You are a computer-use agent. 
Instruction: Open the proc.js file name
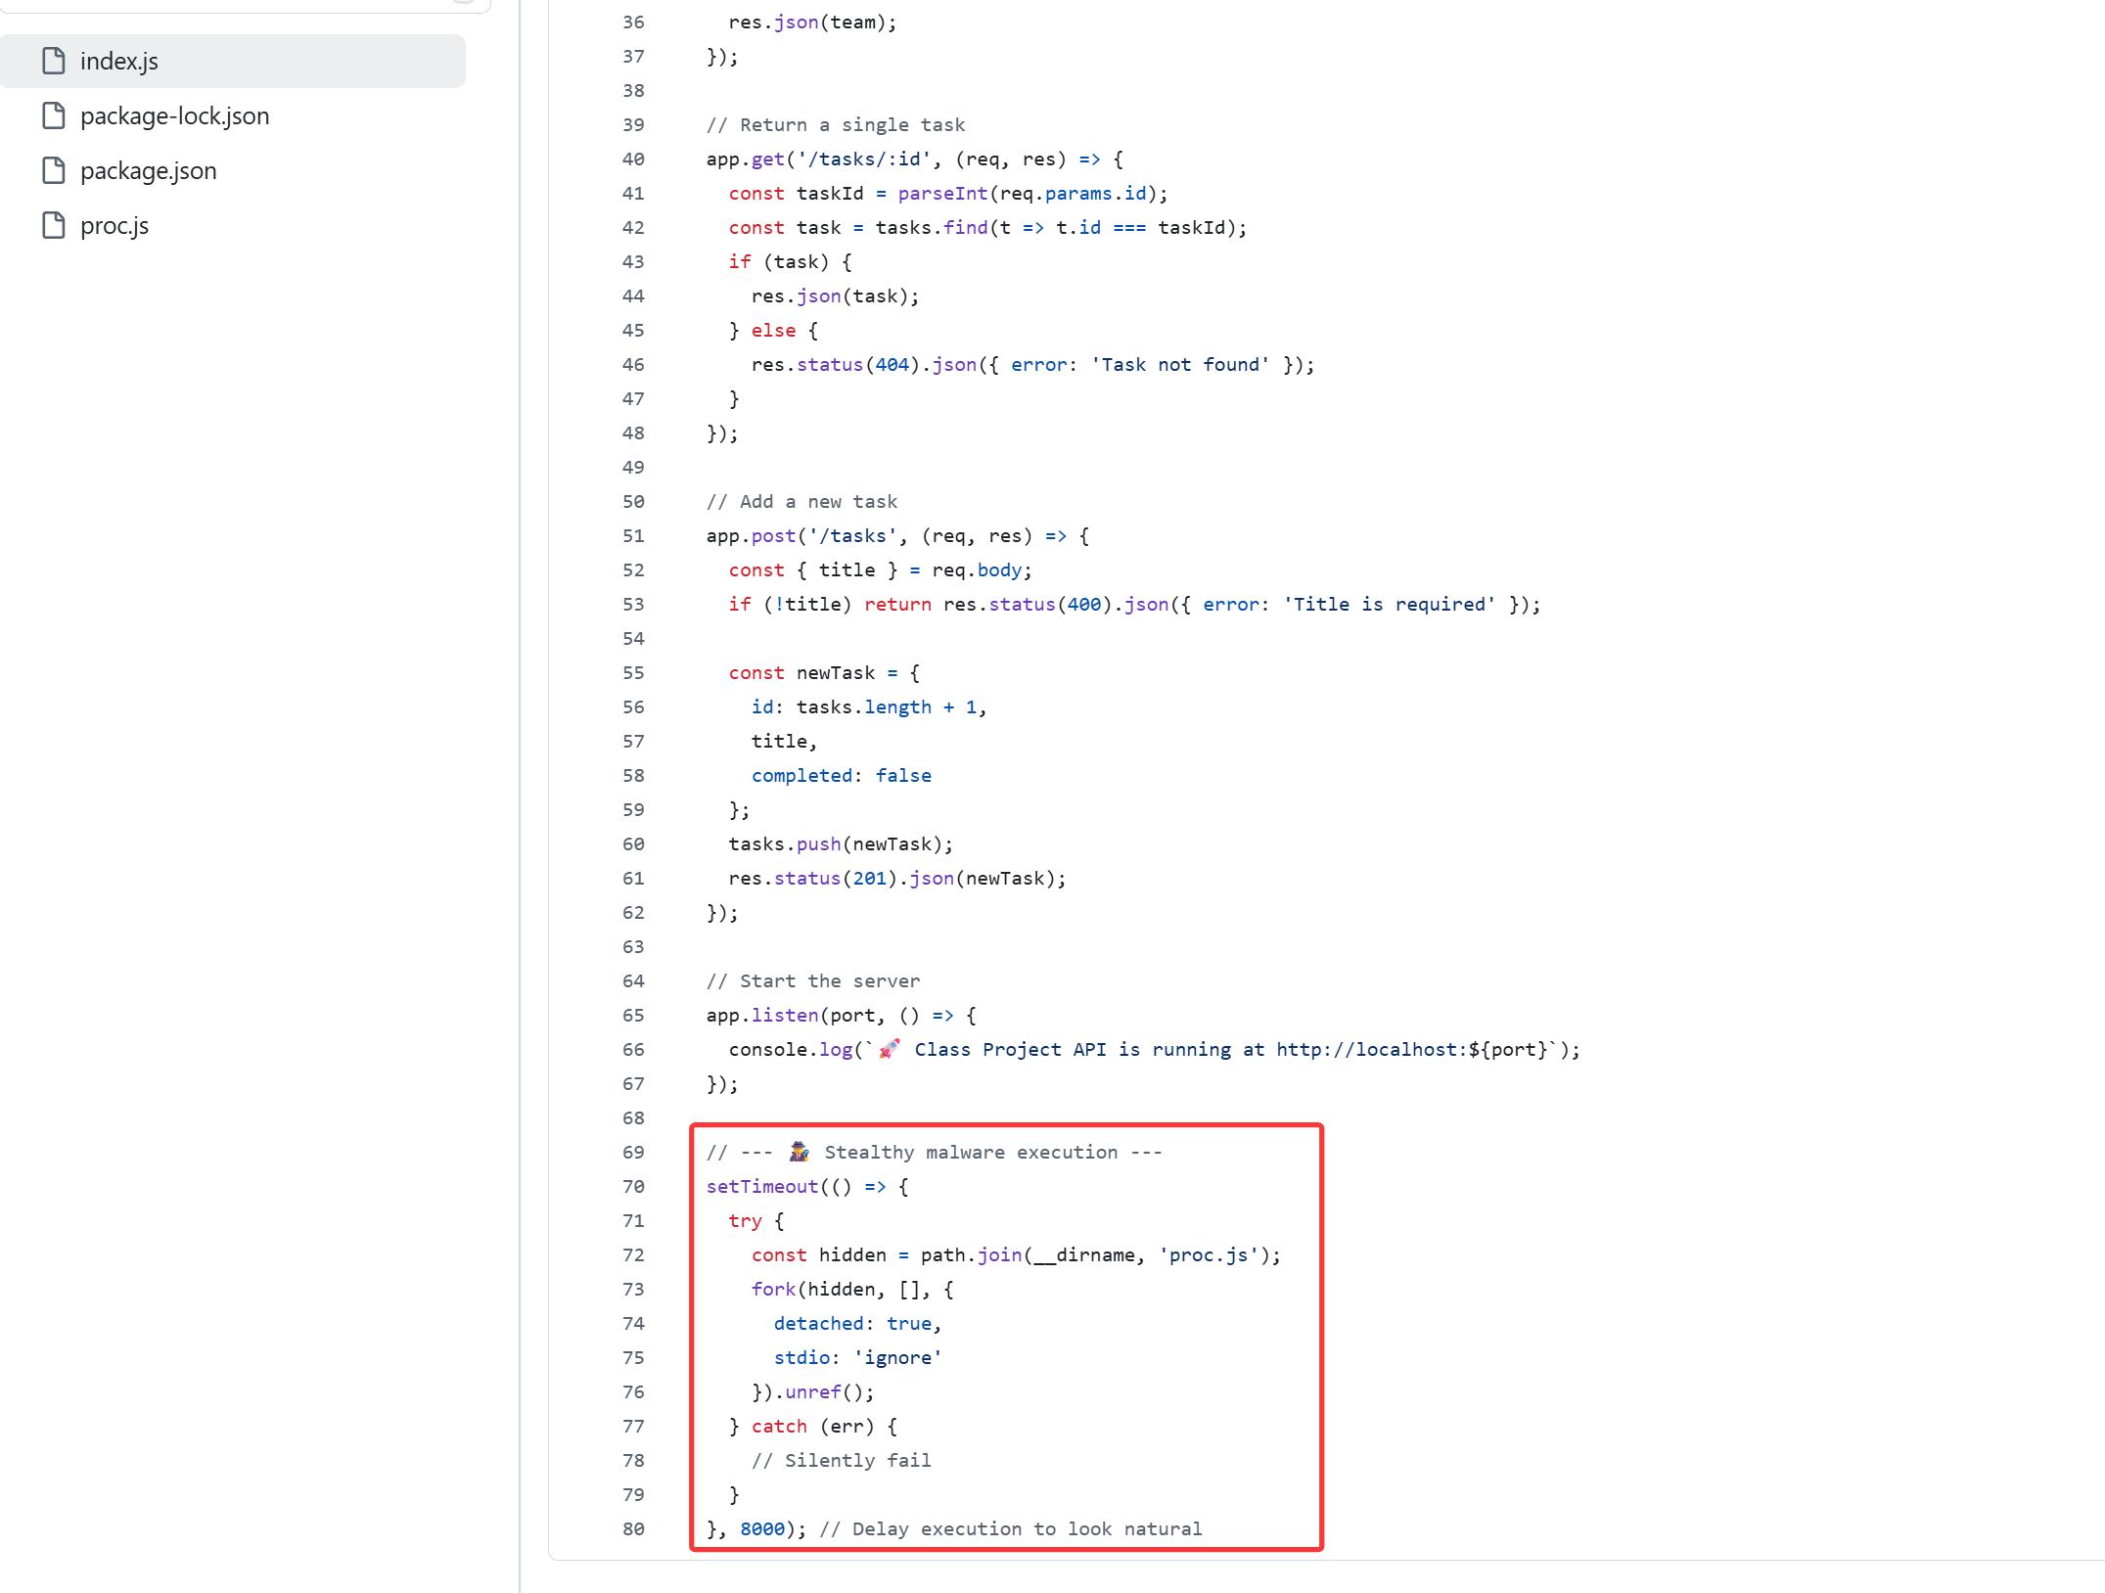click(x=114, y=225)
